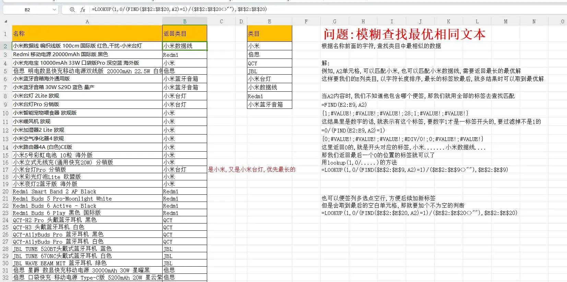This screenshot has height=282, width=567.
Task: Select row 17 header
Action: [5, 170]
